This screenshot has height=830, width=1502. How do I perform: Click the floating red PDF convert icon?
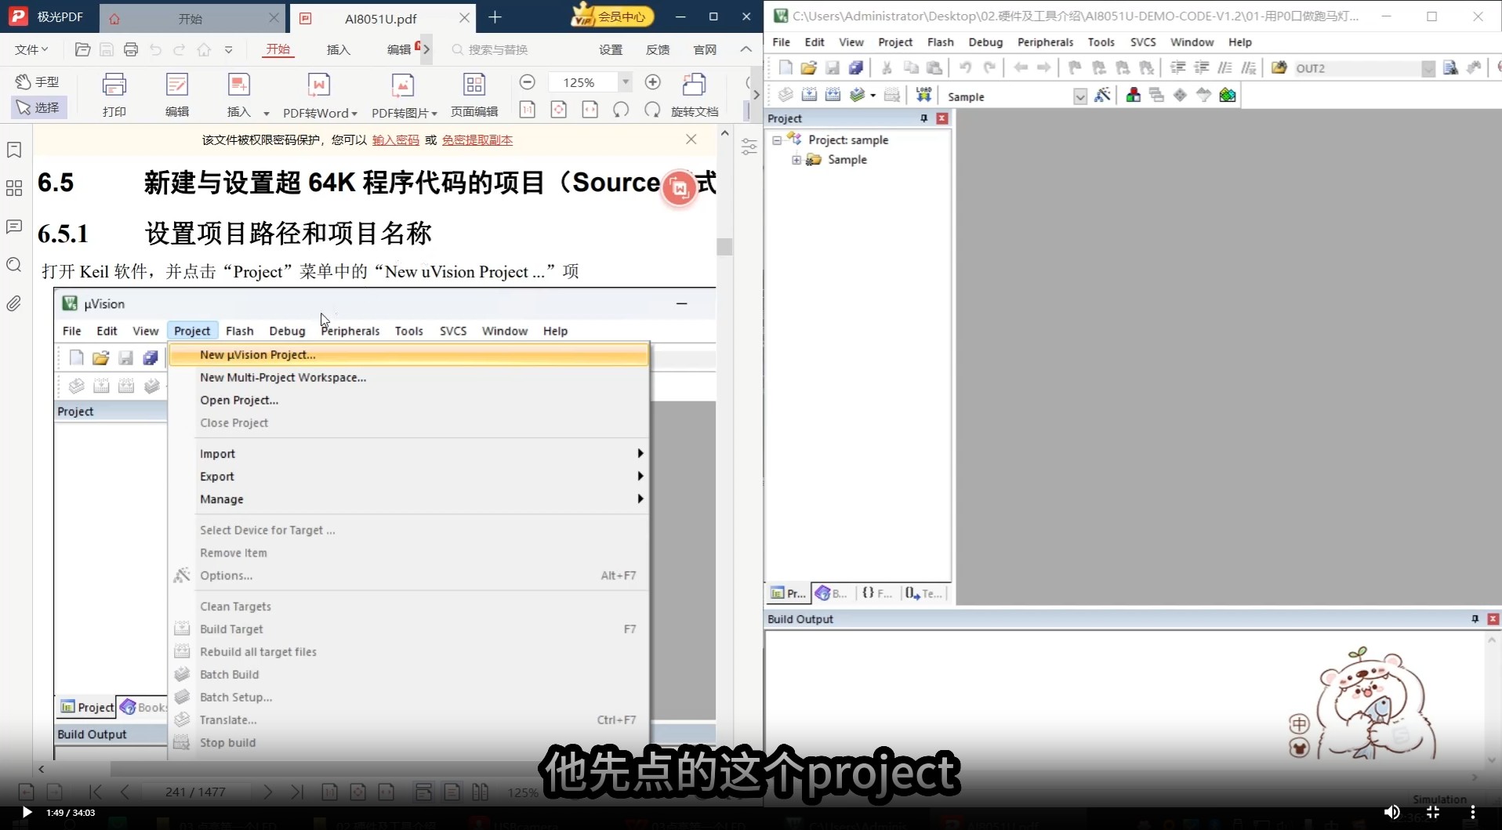point(680,188)
